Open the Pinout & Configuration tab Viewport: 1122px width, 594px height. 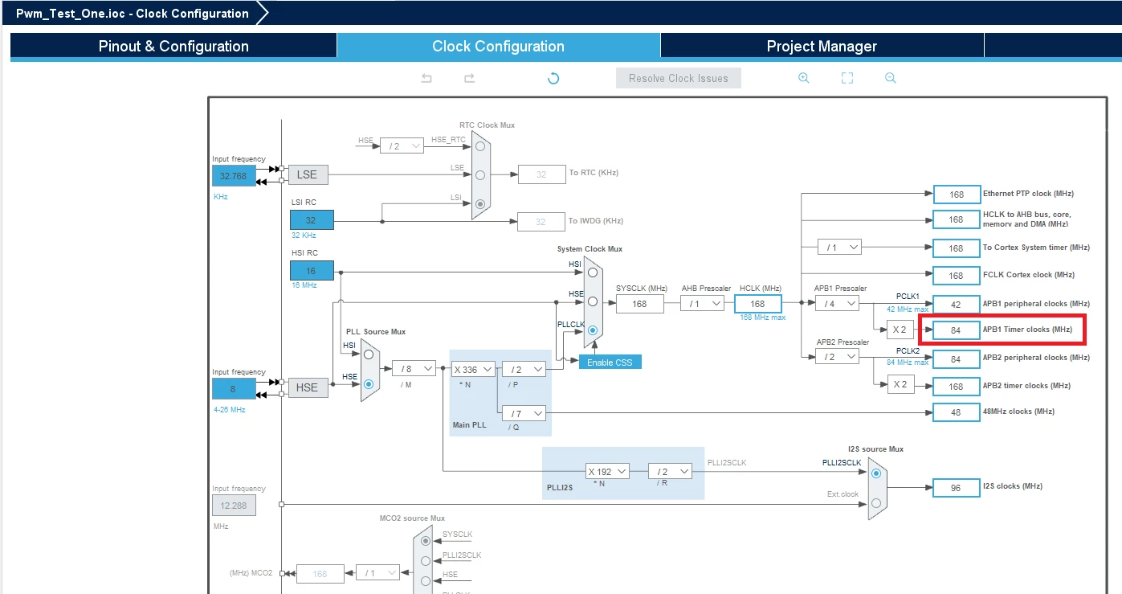[x=173, y=46]
